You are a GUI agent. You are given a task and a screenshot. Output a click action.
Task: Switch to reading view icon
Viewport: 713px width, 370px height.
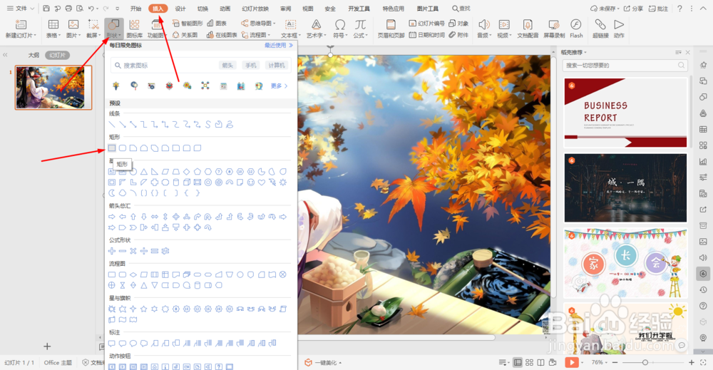pyautogui.click(x=540, y=362)
